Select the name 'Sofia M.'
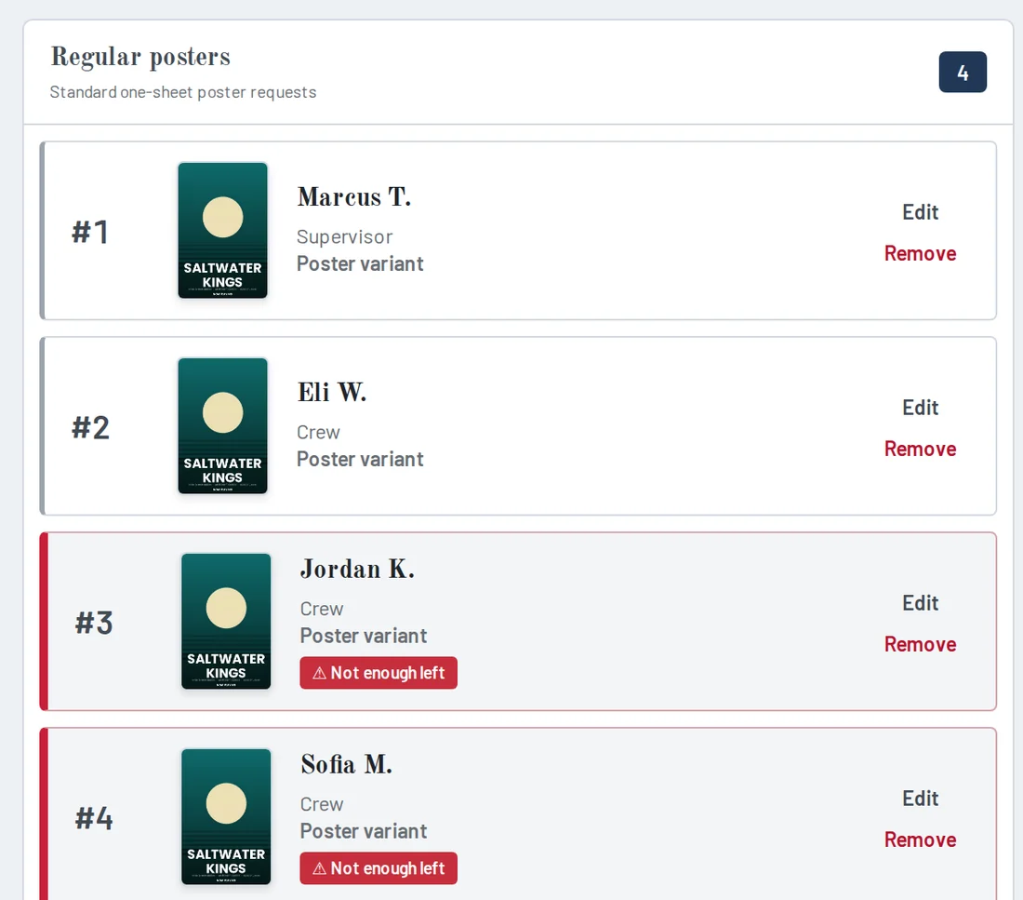Screen dimensions: 1023x900 pyautogui.click(x=347, y=764)
